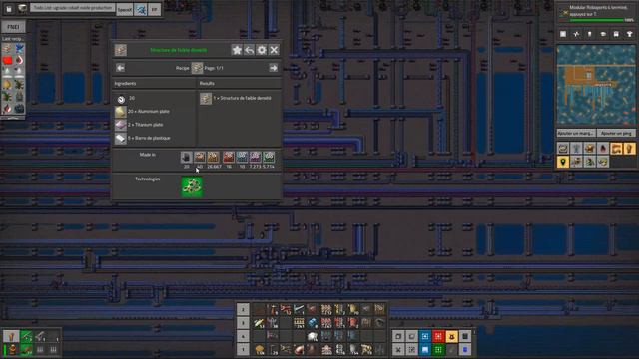The image size is (639, 359).
Task: Click the Barre de plastique ingredient icon
Action: coord(120,138)
